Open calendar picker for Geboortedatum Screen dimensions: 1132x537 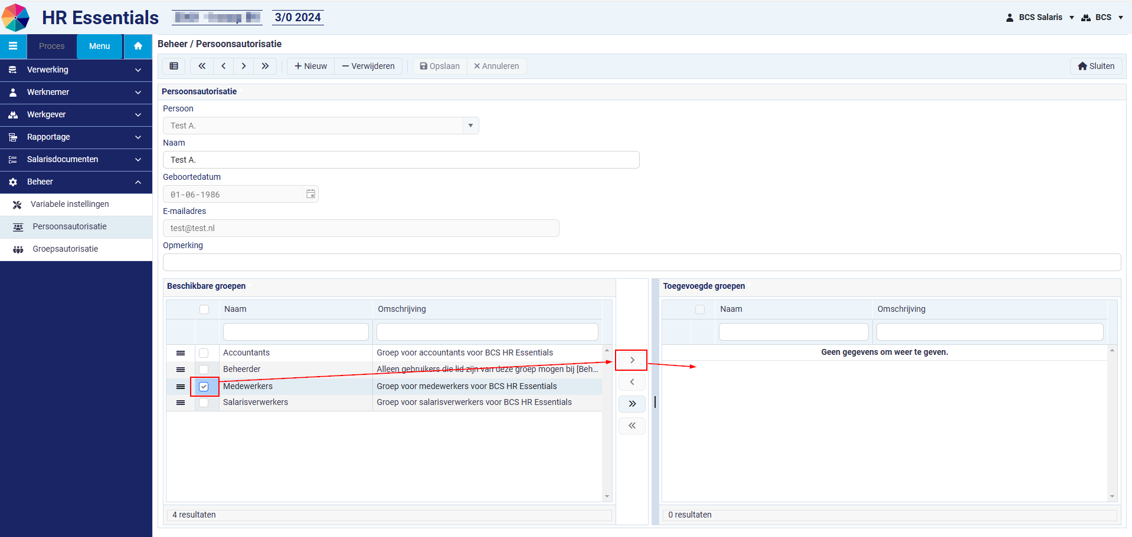310,194
